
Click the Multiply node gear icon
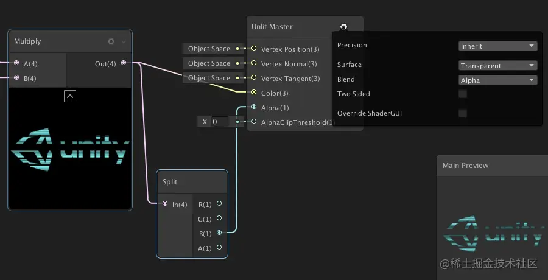click(x=111, y=41)
